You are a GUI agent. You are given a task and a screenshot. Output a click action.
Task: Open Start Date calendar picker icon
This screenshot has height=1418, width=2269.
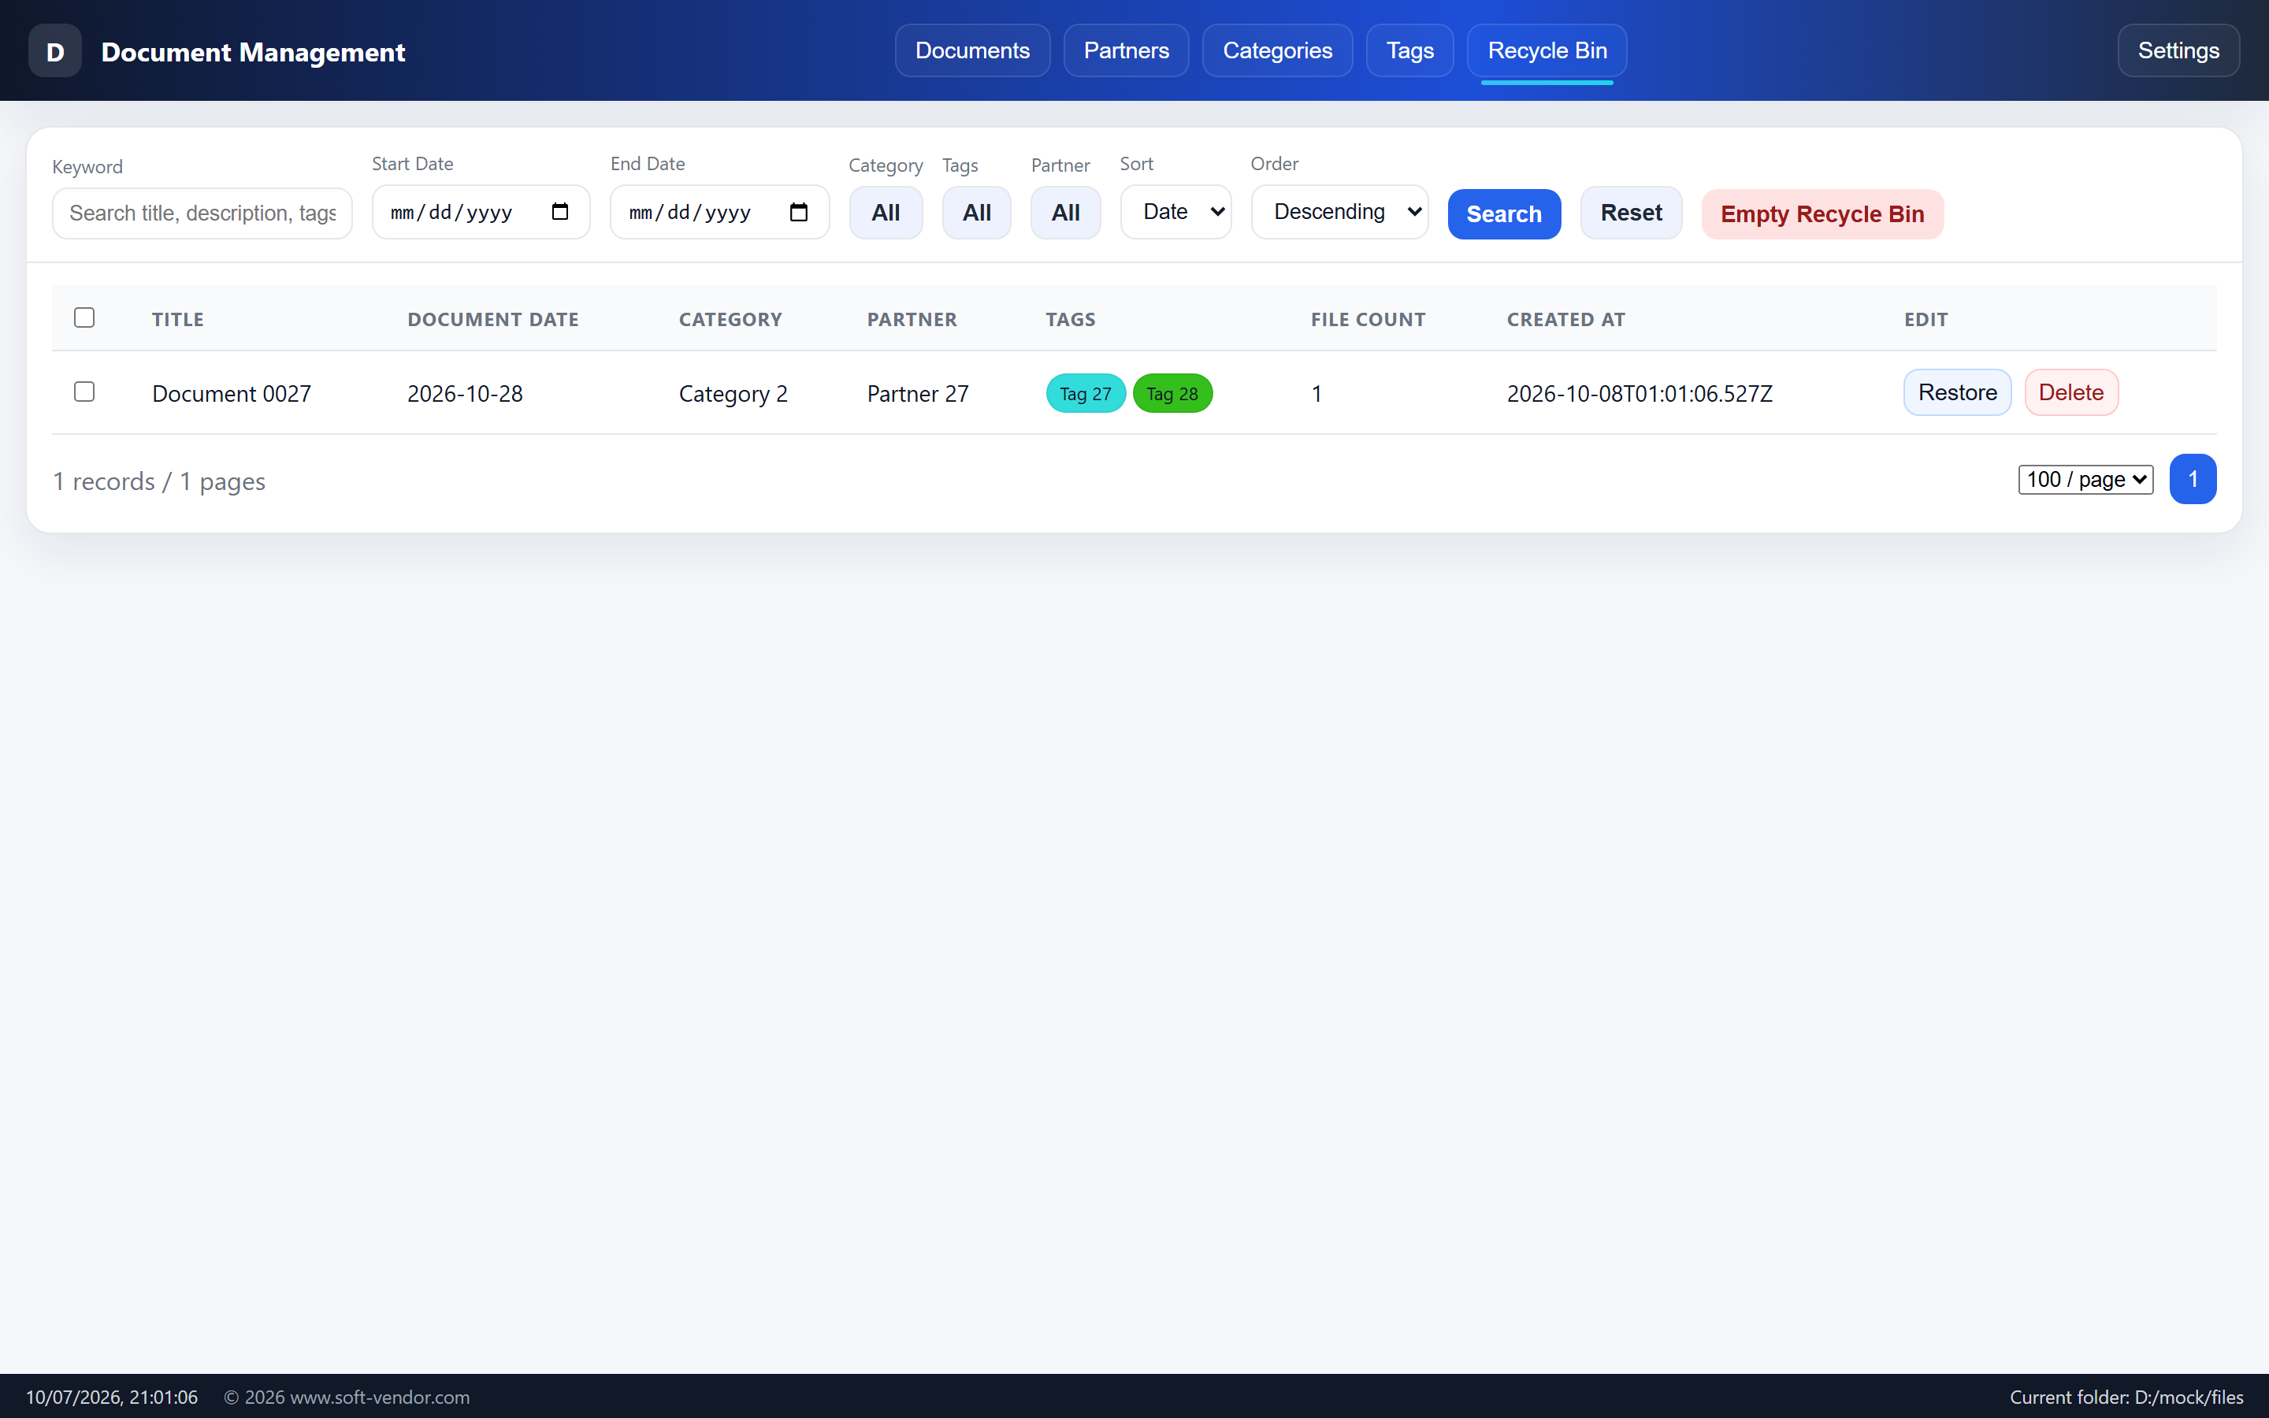click(559, 212)
